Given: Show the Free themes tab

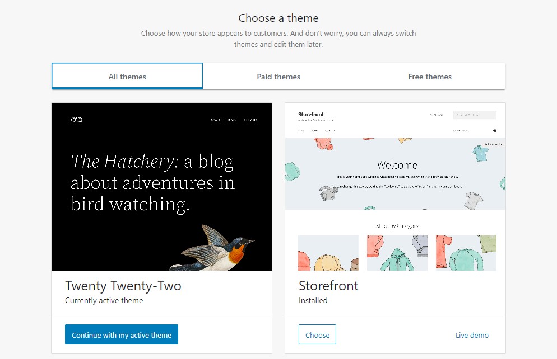Looking at the screenshot, I should 430,77.
